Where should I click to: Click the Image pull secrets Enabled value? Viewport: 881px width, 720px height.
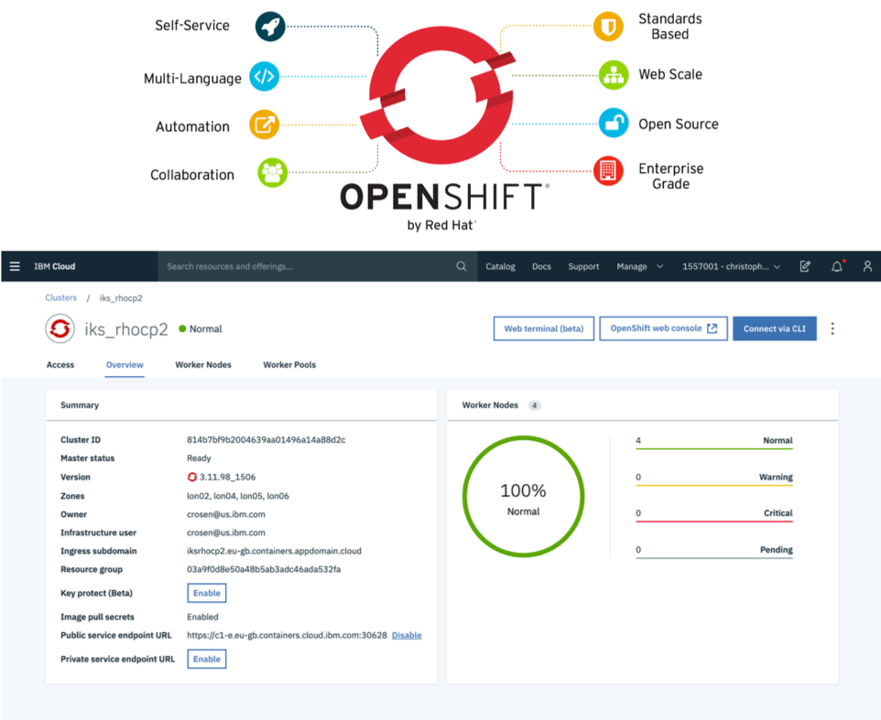[x=202, y=617]
